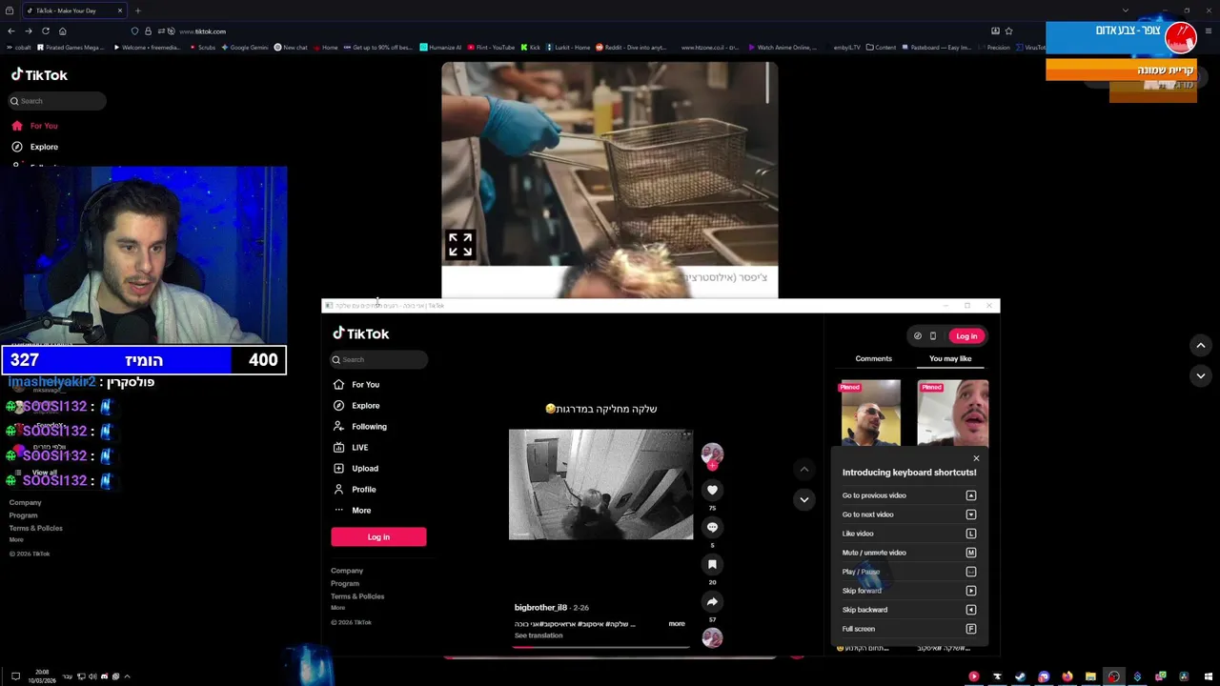The width and height of the screenshot is (1220, 686).
Task: Click the TikTok logo in front window
Action: (x=360, y=333)
